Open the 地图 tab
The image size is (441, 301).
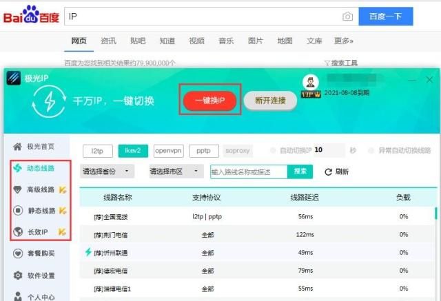[285, 41]
